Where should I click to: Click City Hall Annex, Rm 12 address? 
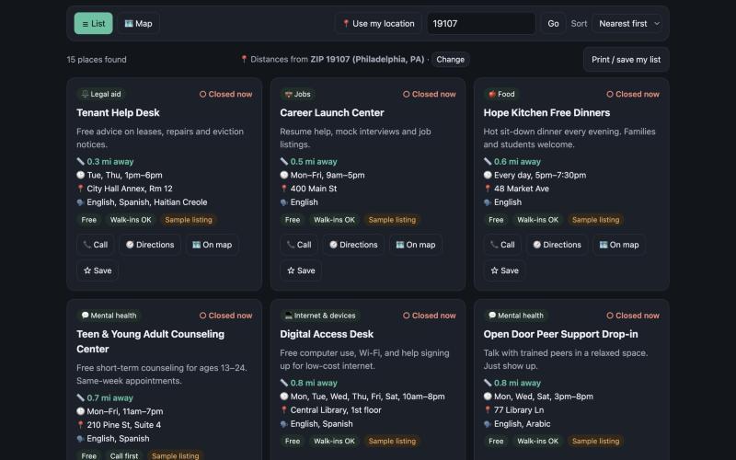coord(130,189)
